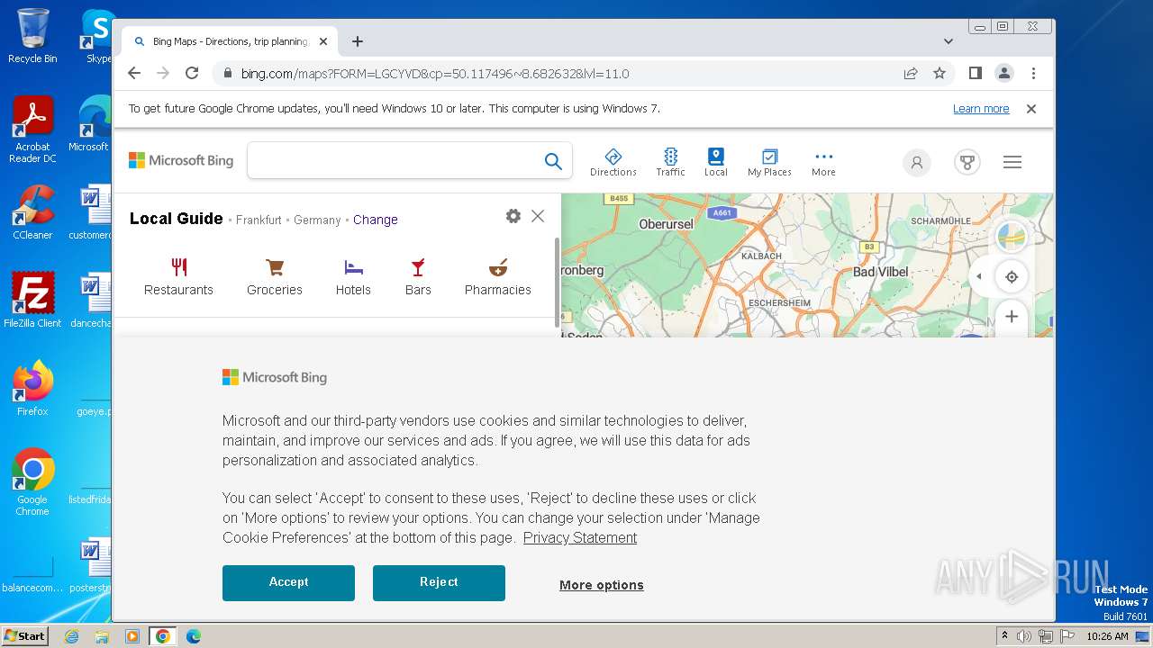Open the map style selector
This screenshot has width=1153, height=648.
click(1012, 237)
